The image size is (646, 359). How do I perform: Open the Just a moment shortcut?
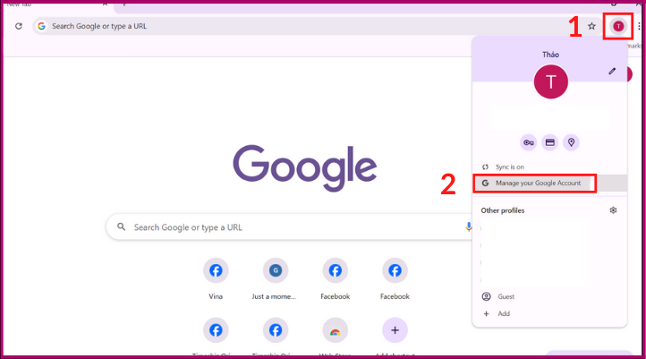pyautogui.click(x=276, y=279)
